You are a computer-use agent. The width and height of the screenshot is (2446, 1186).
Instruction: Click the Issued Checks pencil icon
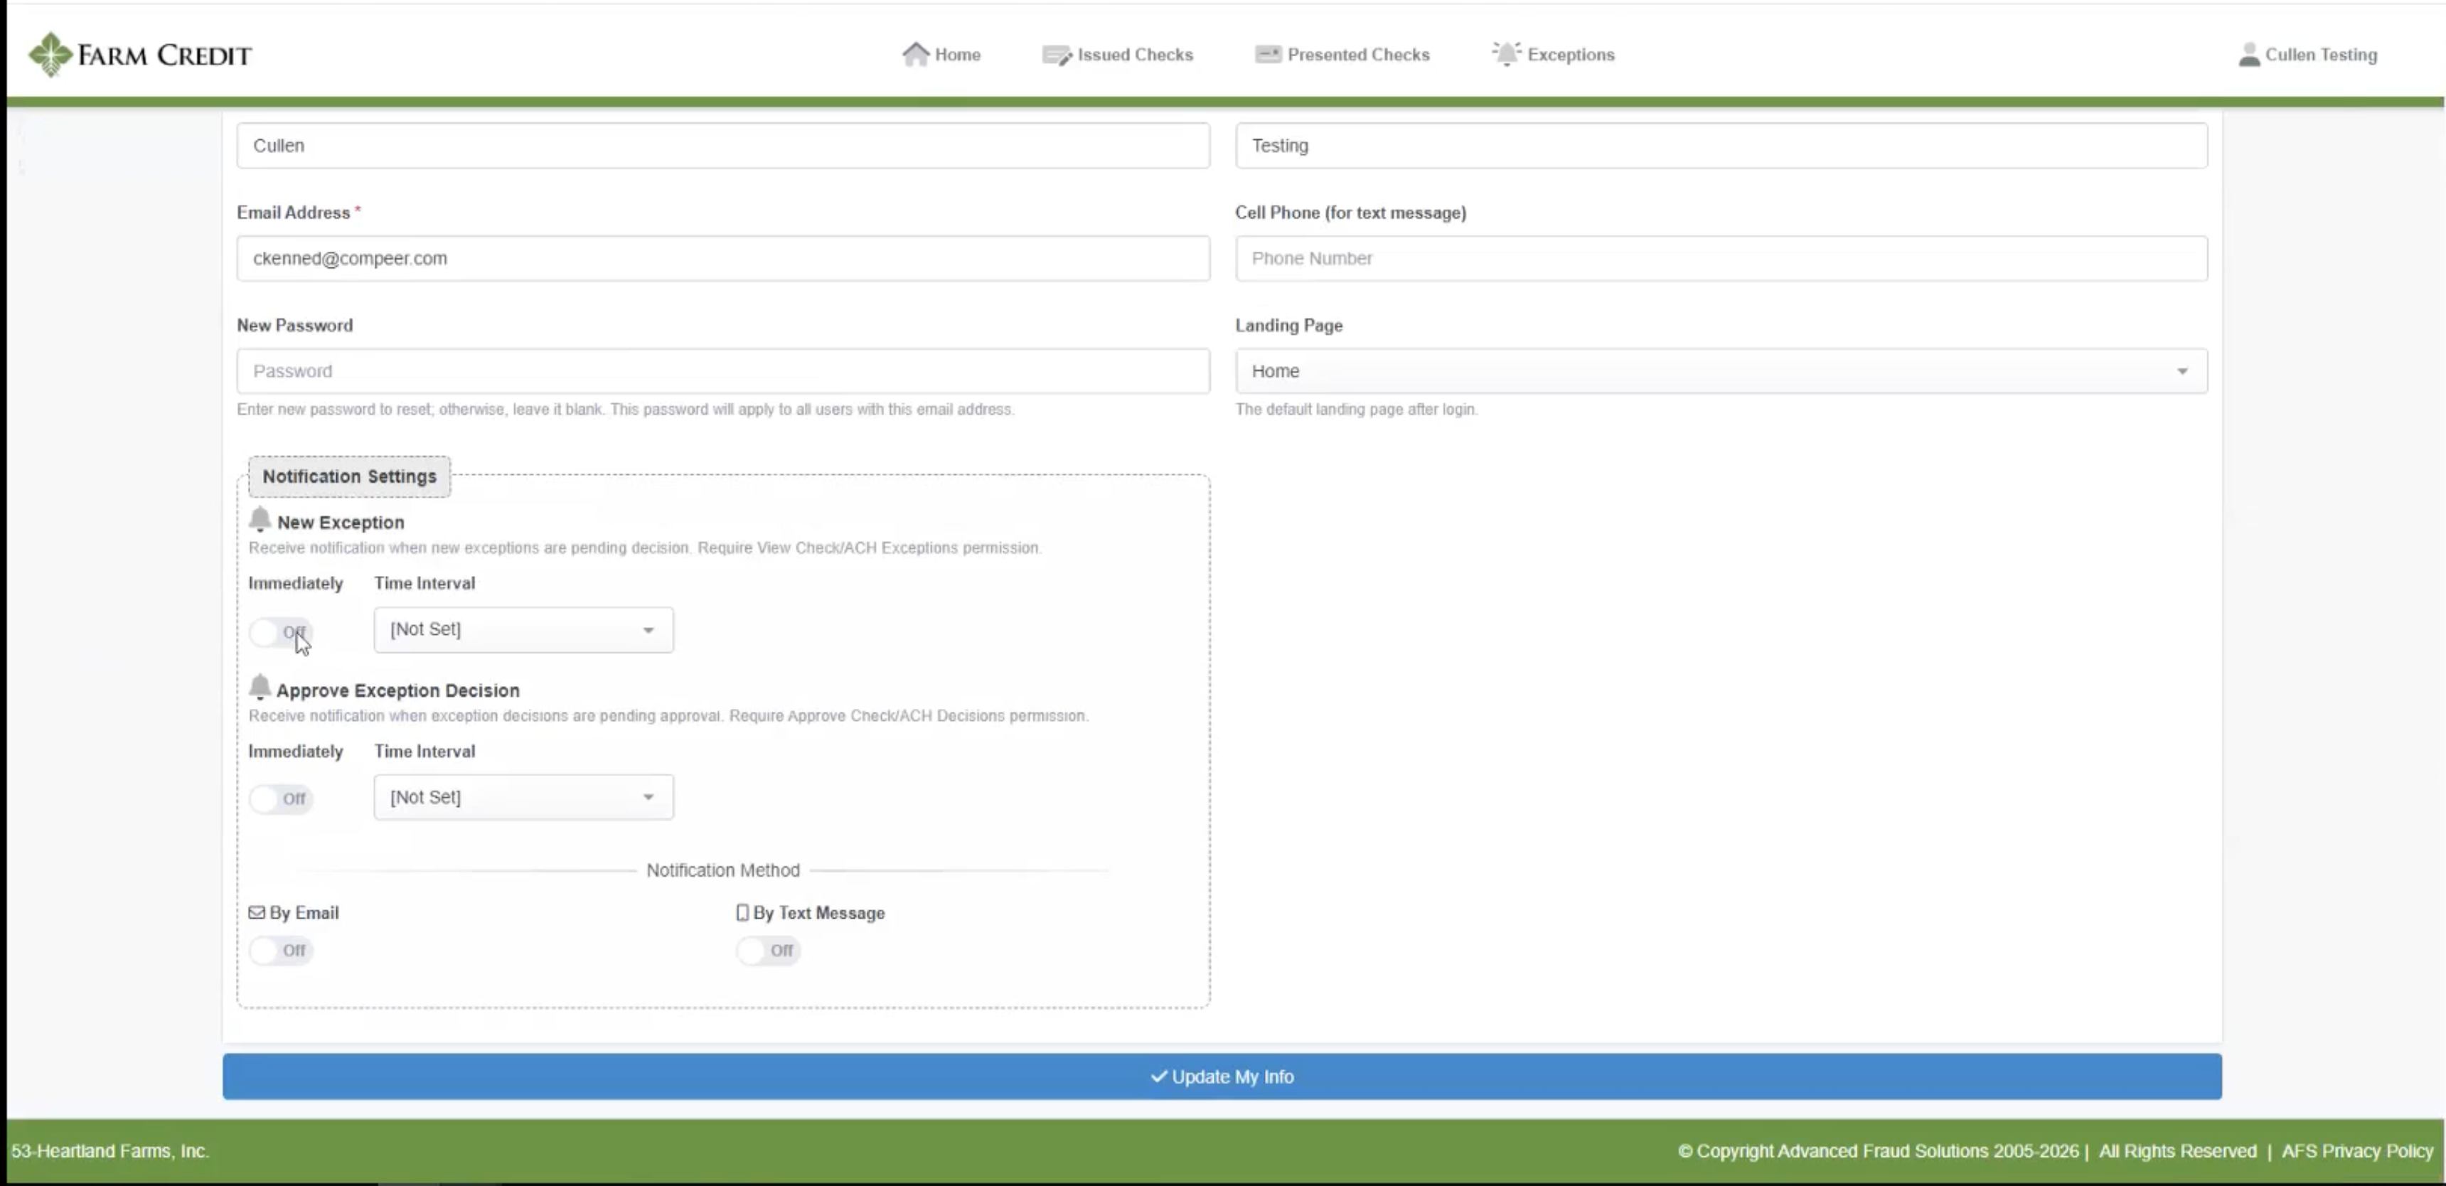[x=1056, y=55]
